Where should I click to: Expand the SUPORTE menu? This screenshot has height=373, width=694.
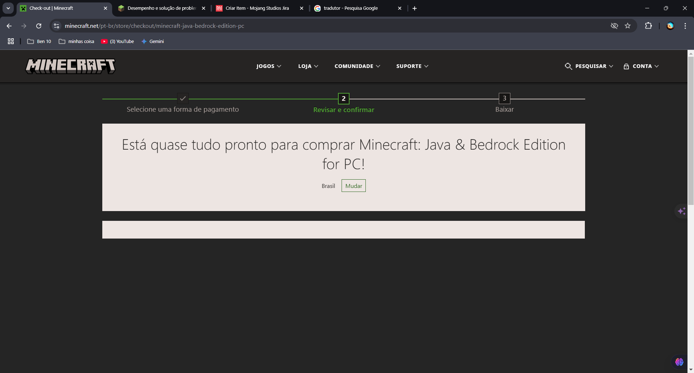[412, 66]
